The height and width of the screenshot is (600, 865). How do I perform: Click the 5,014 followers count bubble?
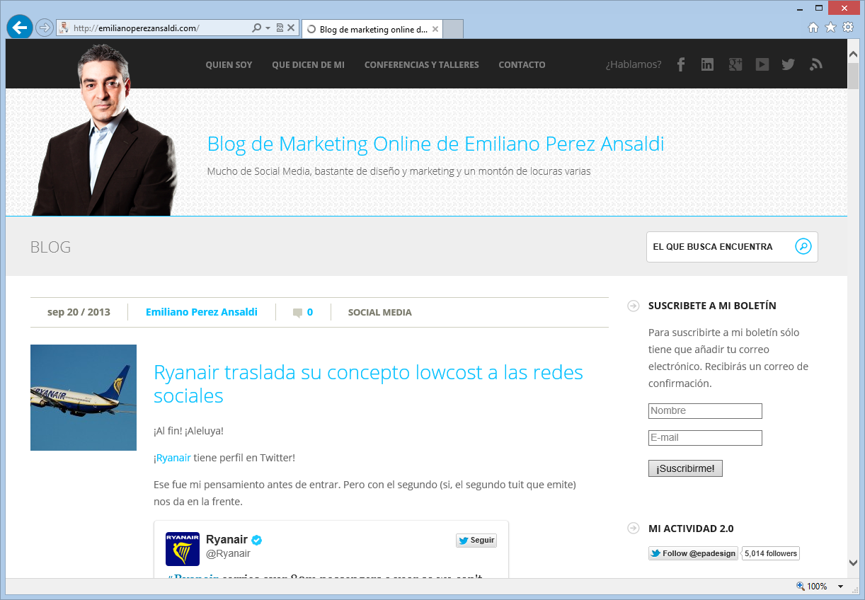(x=771, y=553)
